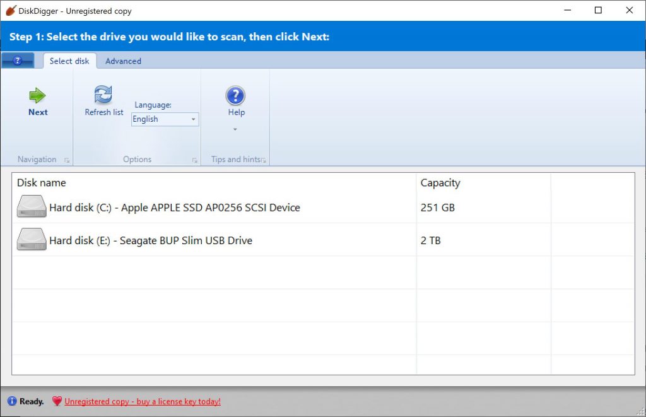This screenshot has width=646, height=417.
Task: Click the window resize grip in corner
Action: (641, 412)
